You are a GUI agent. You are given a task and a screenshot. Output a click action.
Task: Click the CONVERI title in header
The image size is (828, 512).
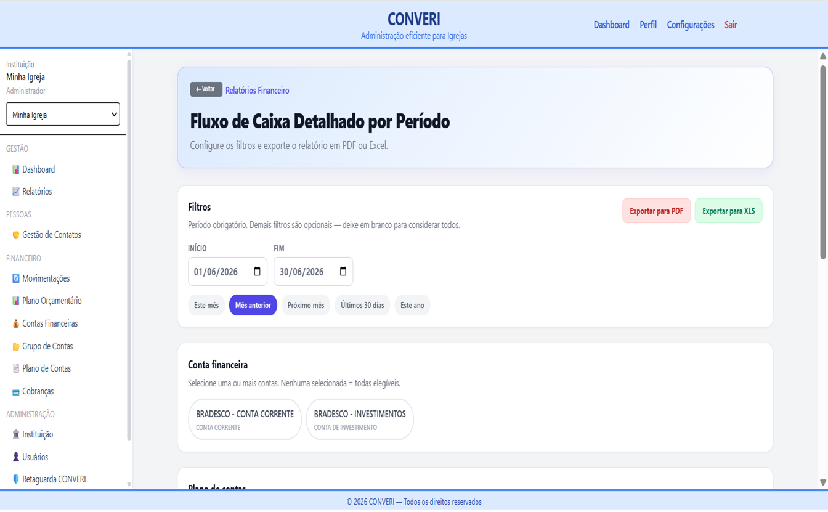(414, 19)
